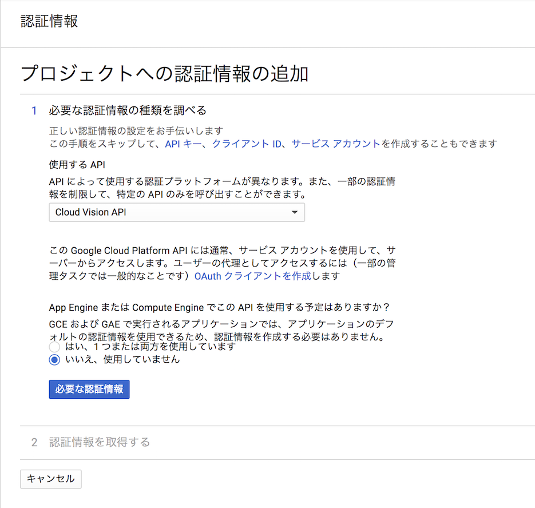
Task: Click the blue 必要な認証情報 button
Action: pyautogui.click(x=89, y=389)
